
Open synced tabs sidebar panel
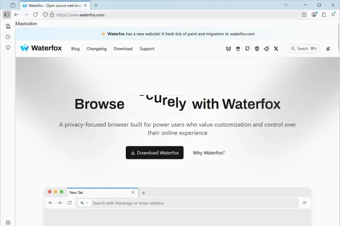(8, 26)
